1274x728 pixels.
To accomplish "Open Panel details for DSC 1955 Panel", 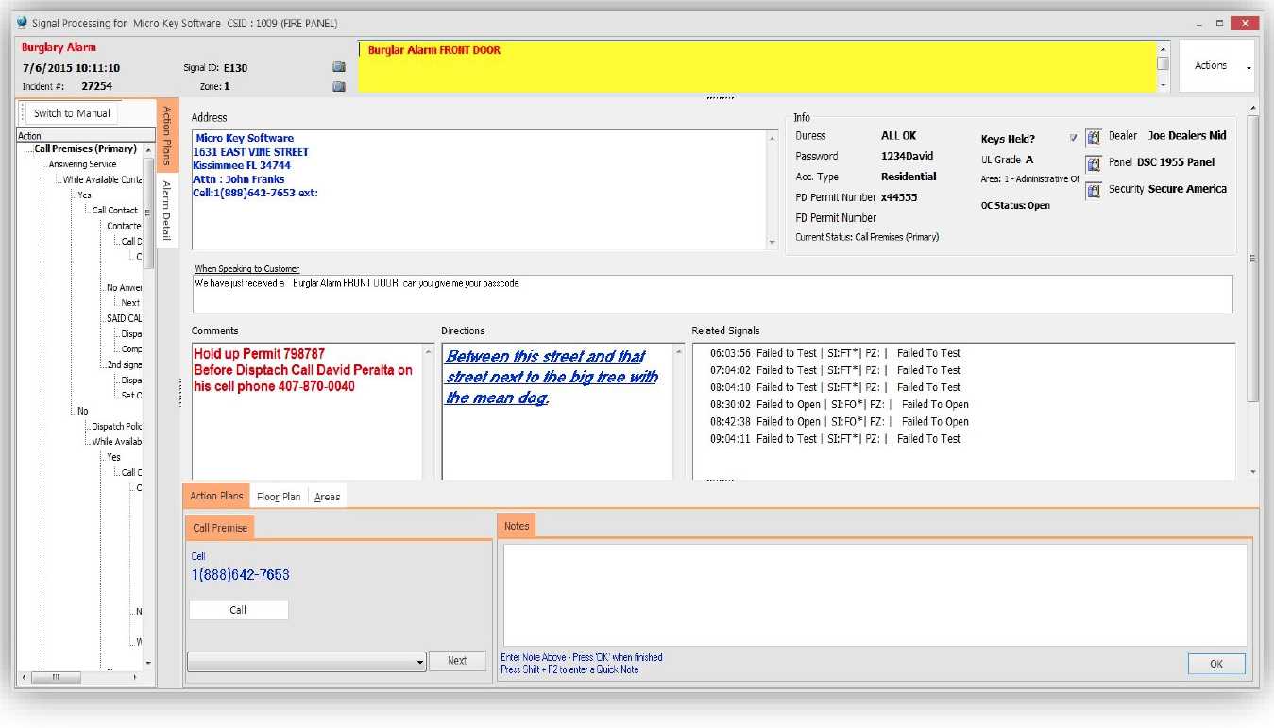I will 1093,162.
